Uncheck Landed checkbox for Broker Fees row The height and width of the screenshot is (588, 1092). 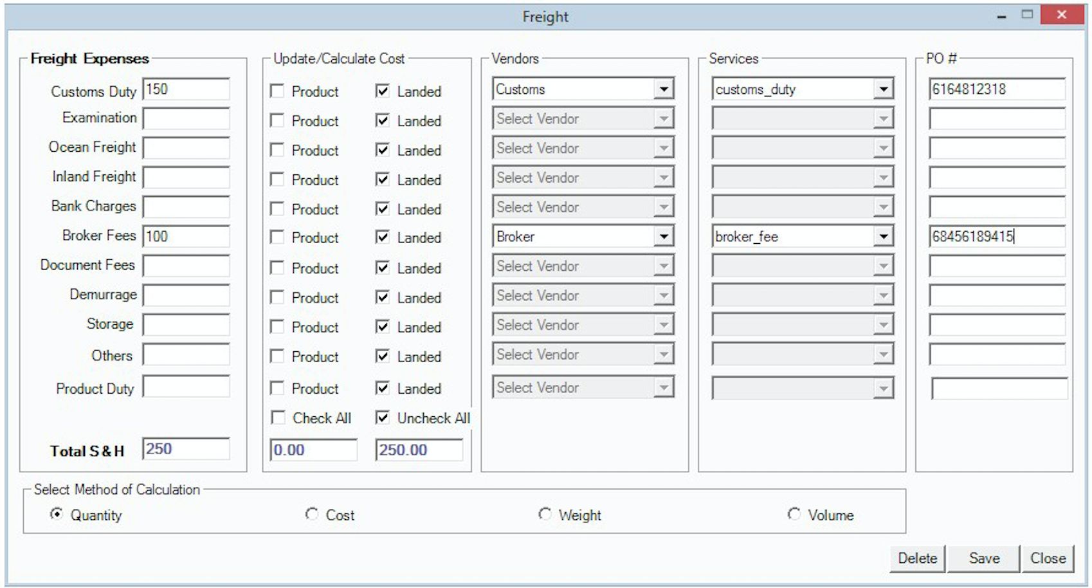tap(383, 237)
